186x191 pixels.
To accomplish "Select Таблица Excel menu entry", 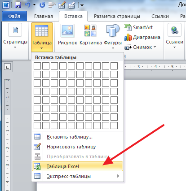I will pyautogui.click(x=77, y=166).
